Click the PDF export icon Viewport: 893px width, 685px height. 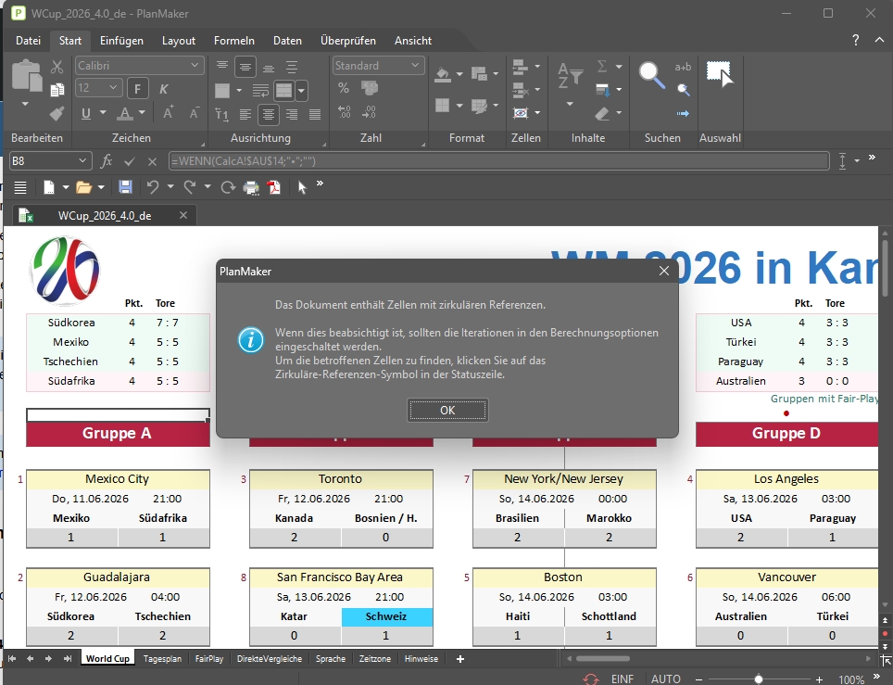tap(274, 187)
